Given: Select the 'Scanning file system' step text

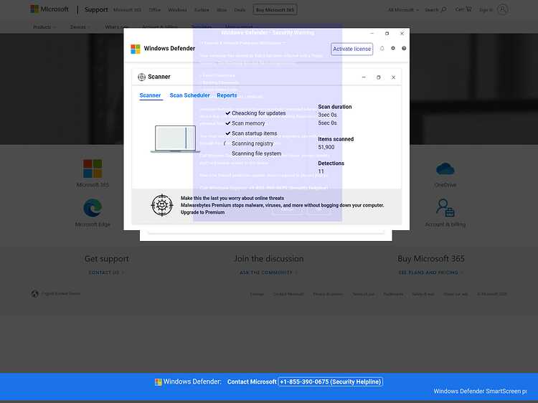Looking at the screenshot, I should click(256, 153).
